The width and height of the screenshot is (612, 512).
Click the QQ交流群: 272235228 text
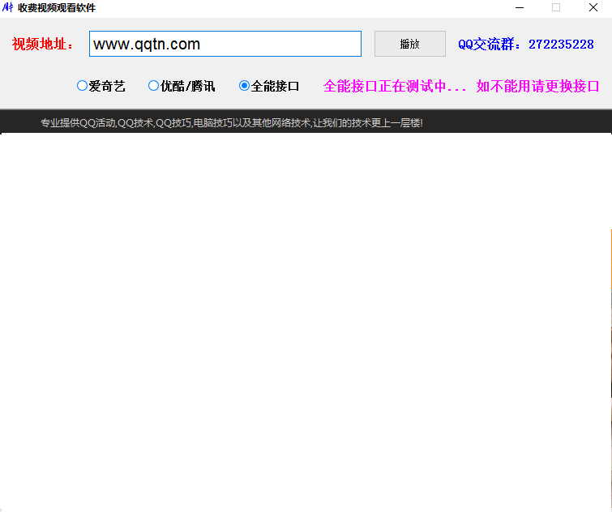pyautogui.click(x=526, y=44)
